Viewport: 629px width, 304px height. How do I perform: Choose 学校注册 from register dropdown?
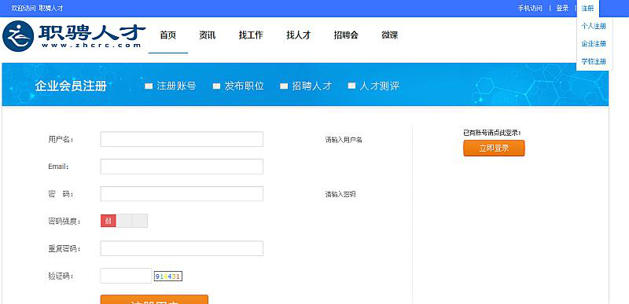coord(594,62)
